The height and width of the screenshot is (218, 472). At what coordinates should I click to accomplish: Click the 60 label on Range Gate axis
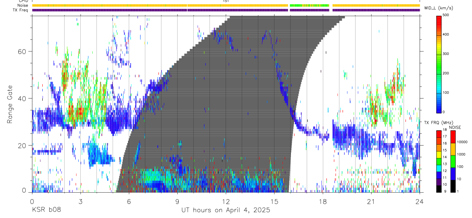coord(25,52)
